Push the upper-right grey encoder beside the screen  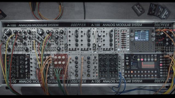click(x=153, y=35)
